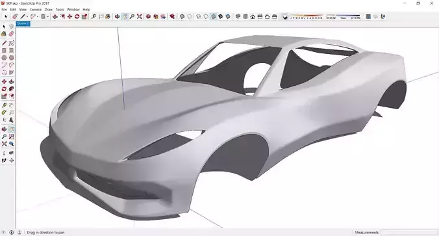Select the Look Around tool
Viewport: 439px width, 236px height.
coord(11,153)
